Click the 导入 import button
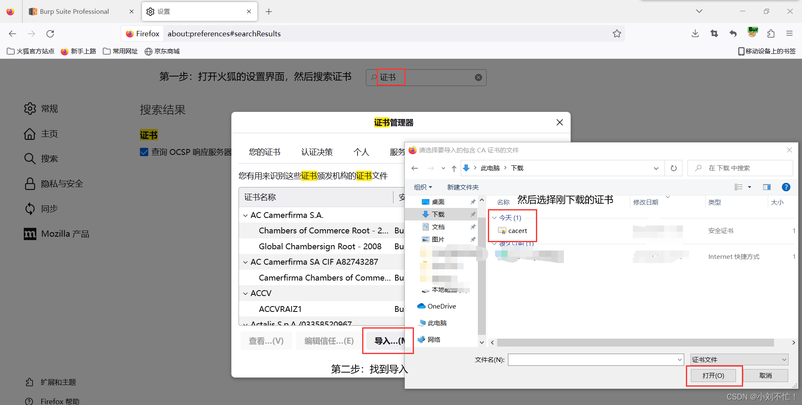This screenshot has width=802, height=405. [388, 341]
